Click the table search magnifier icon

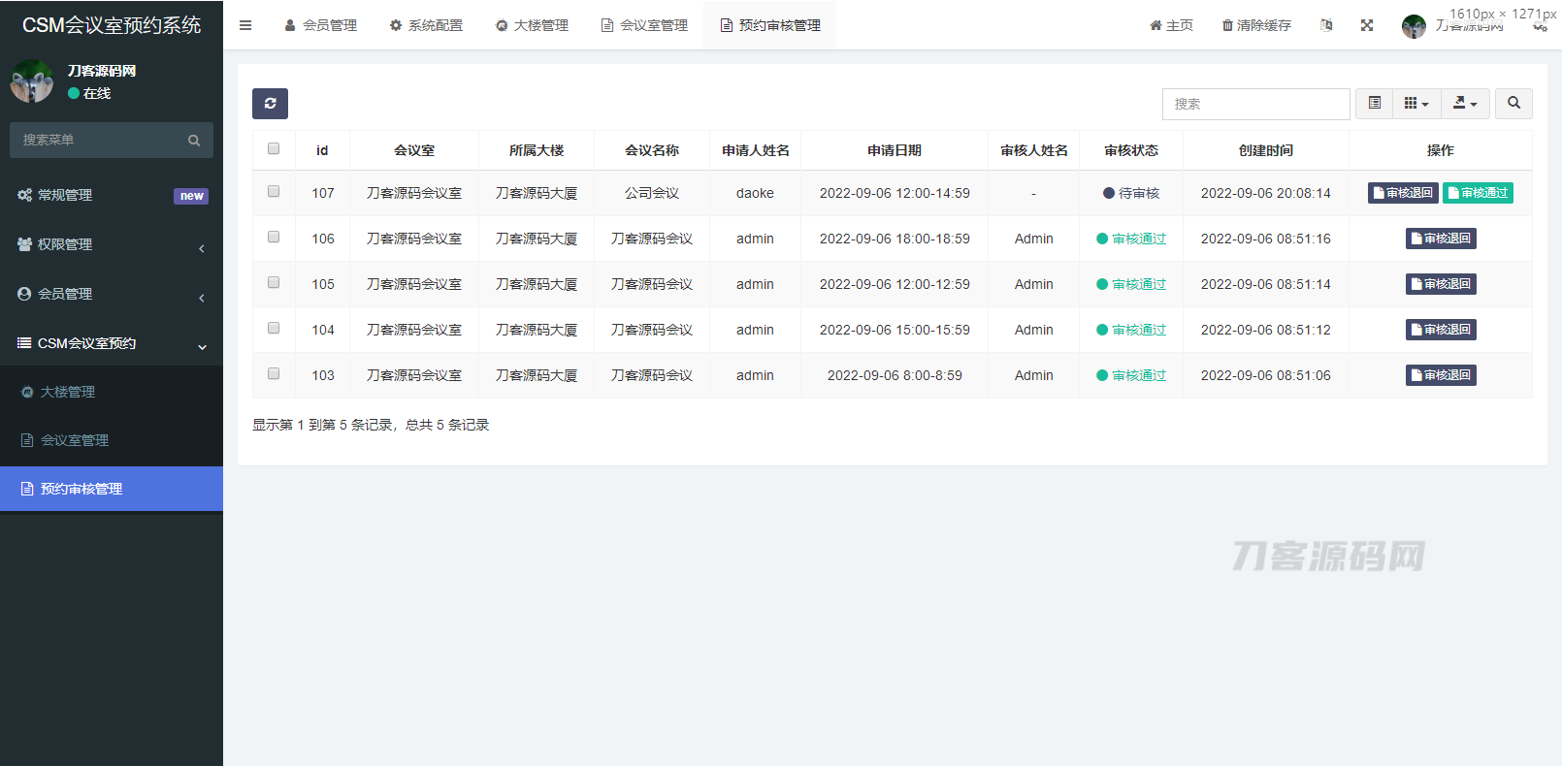click(1513, 104)
